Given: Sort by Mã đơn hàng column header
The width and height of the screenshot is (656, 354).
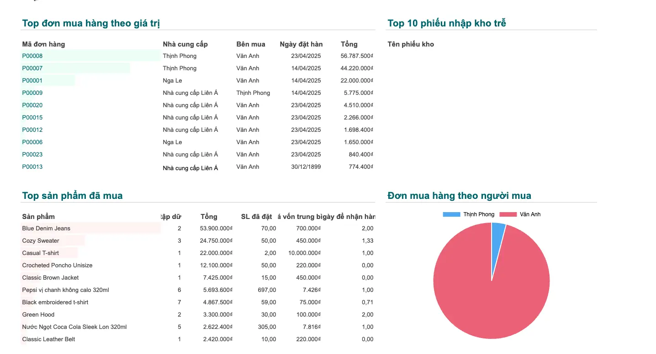Looking at the screenshot, I should point(43,44).
